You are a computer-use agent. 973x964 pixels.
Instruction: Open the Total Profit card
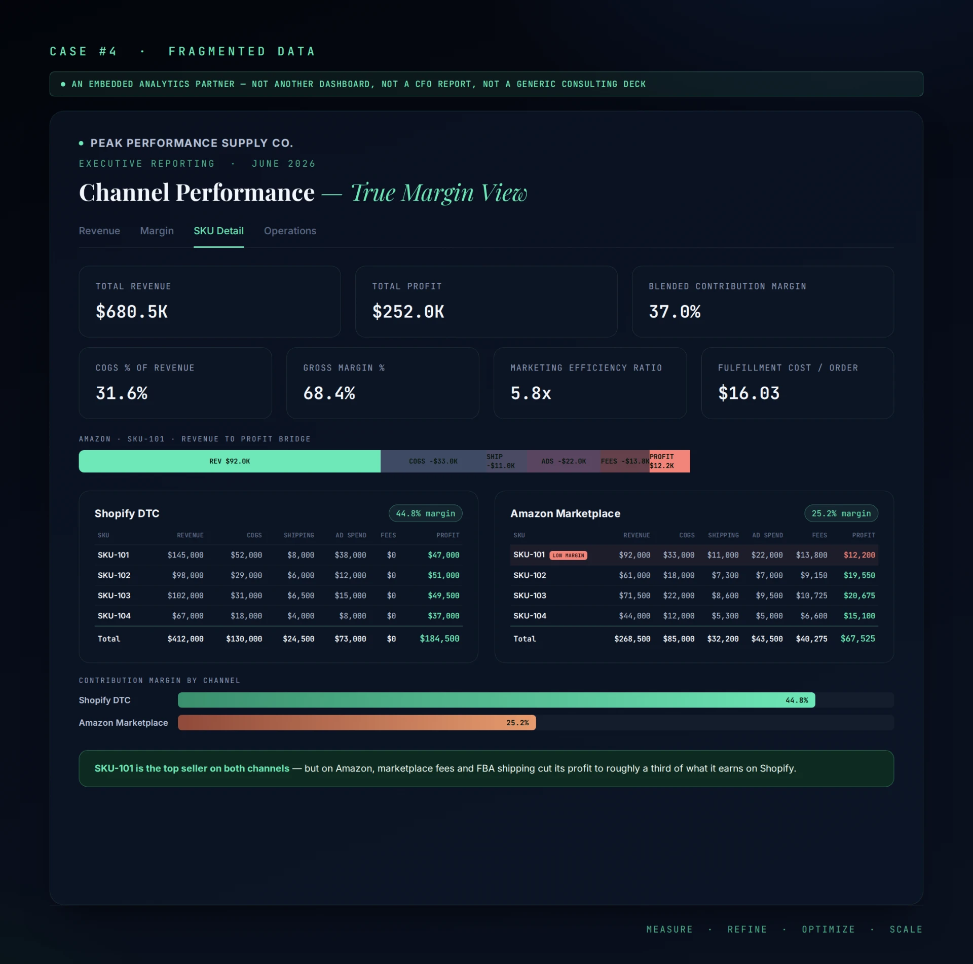click(x=486, y=302)
